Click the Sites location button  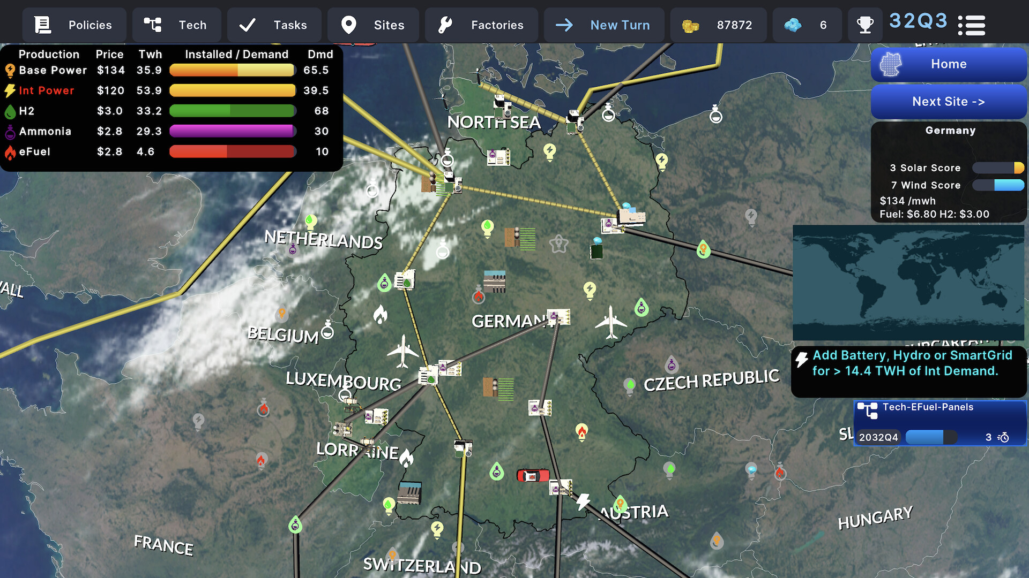click(x=374, y=25)
